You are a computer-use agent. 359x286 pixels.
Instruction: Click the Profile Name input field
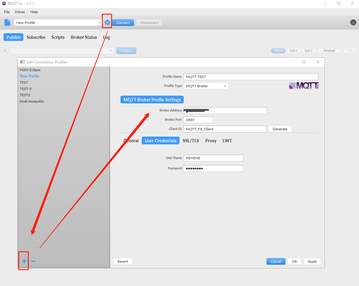251,77
